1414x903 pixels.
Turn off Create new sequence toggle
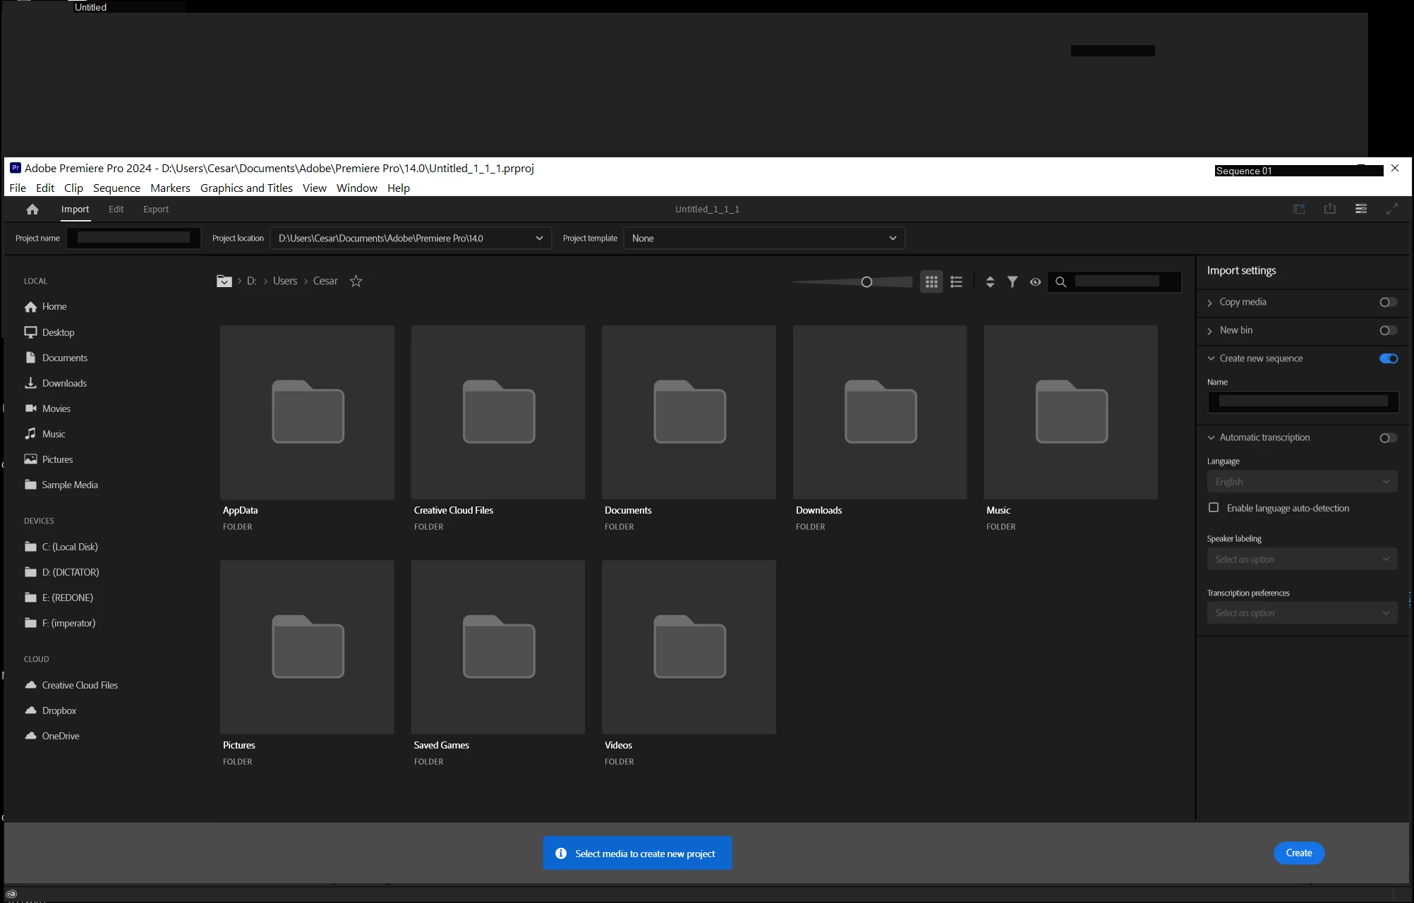(x=1388, y=358)
